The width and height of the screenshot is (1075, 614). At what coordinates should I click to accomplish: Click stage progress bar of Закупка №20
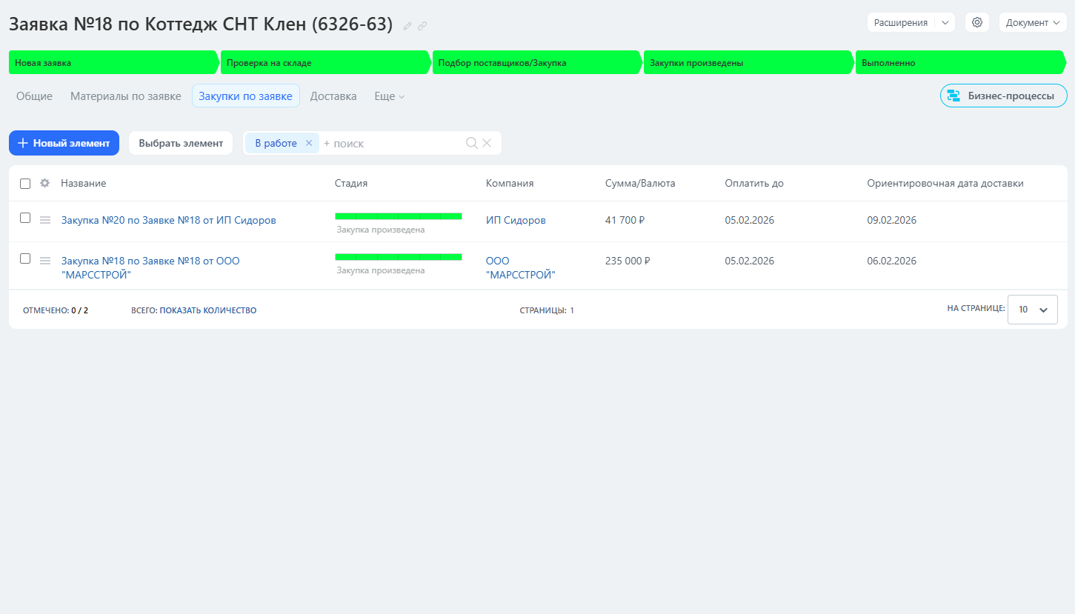click(x=398, y=216)
